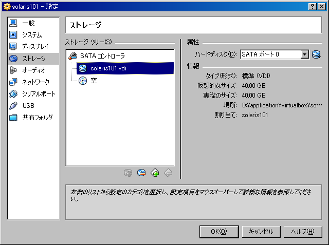Screen dimensions: 329x245
Task: Click the USB plug icon
Action: tap(13, 106)
